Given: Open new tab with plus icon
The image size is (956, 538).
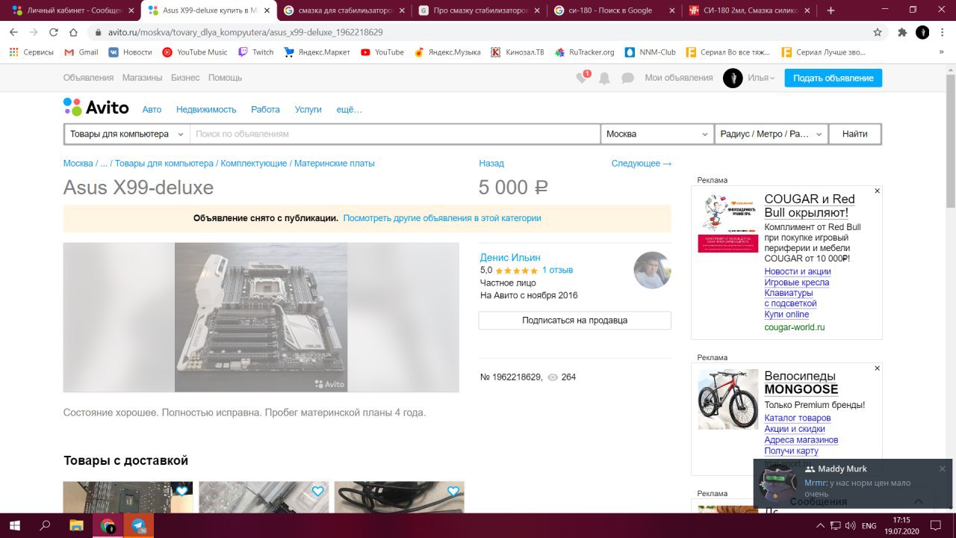Looking at the screenshot, I should pos(831,10).
